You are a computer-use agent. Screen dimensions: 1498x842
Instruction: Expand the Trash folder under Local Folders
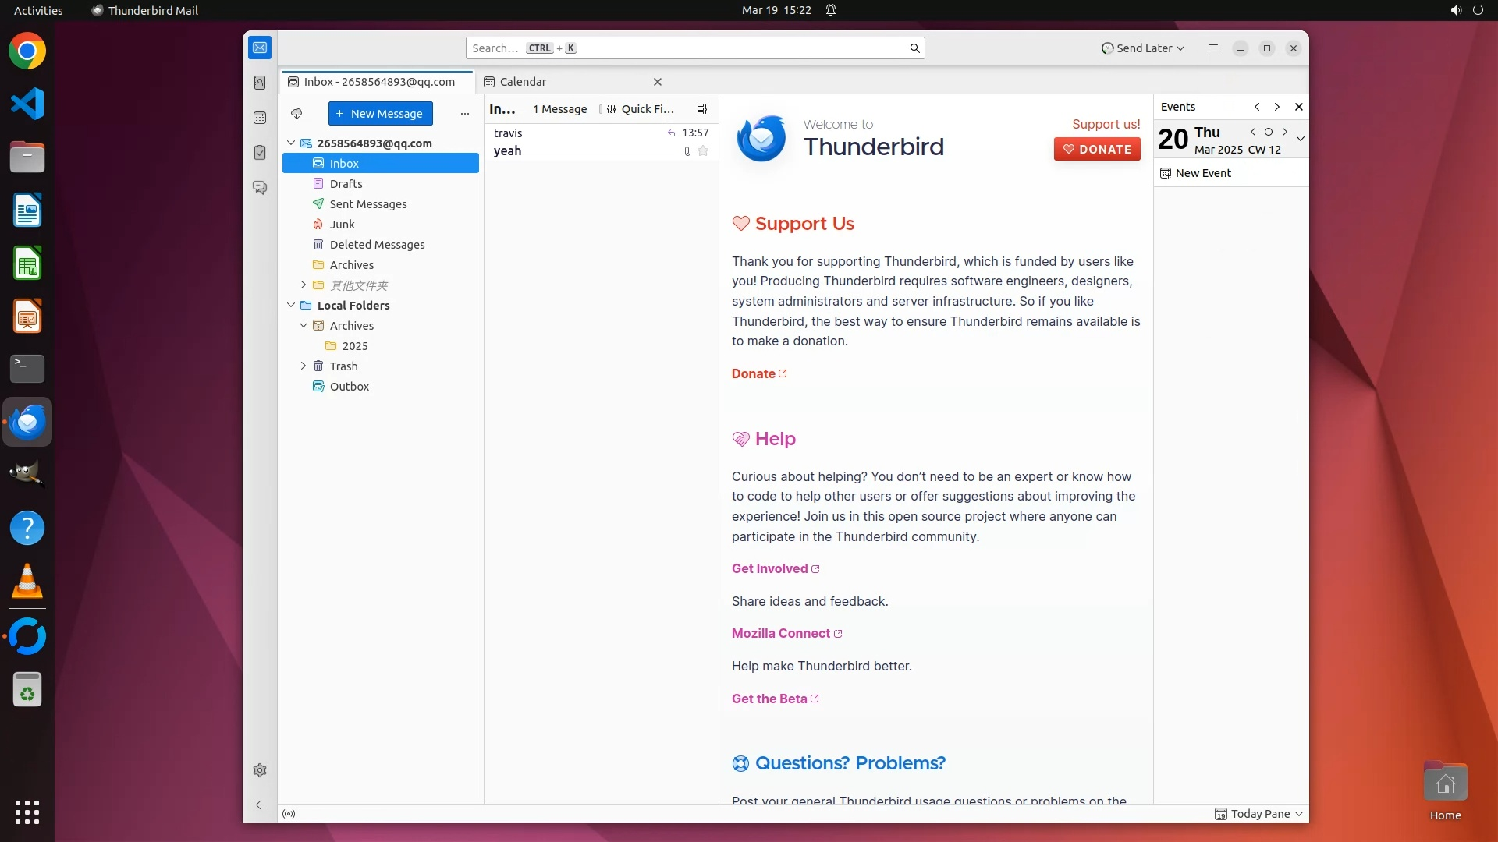click(x=304, y=366)
